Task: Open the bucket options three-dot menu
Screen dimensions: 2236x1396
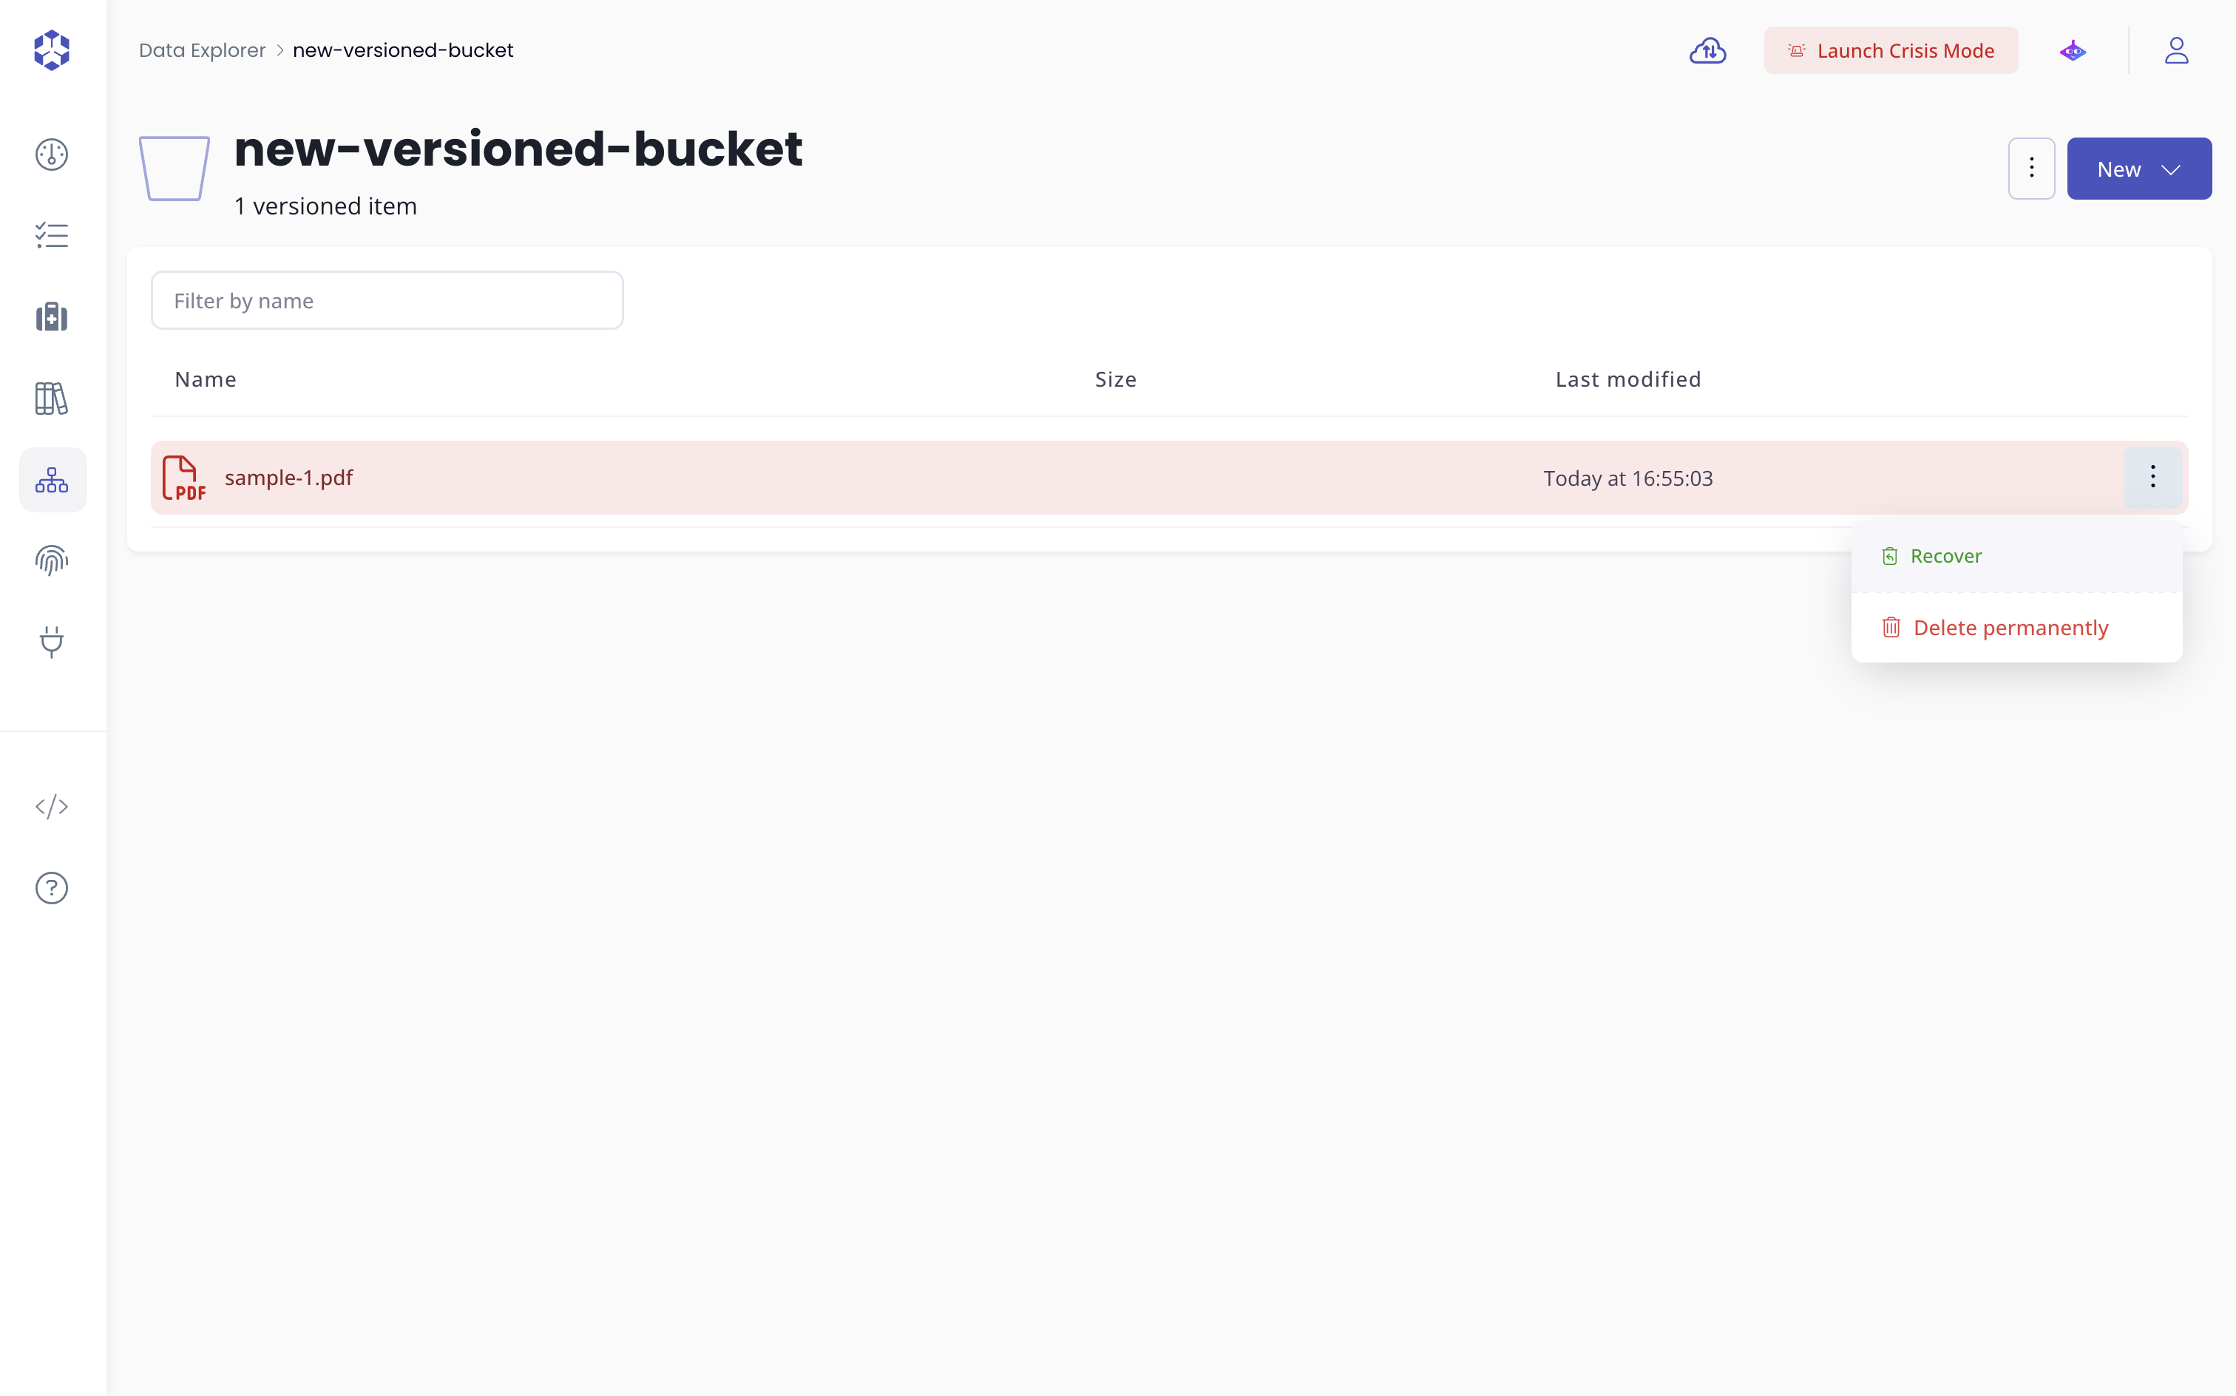Action: (x=2031, y=168)
